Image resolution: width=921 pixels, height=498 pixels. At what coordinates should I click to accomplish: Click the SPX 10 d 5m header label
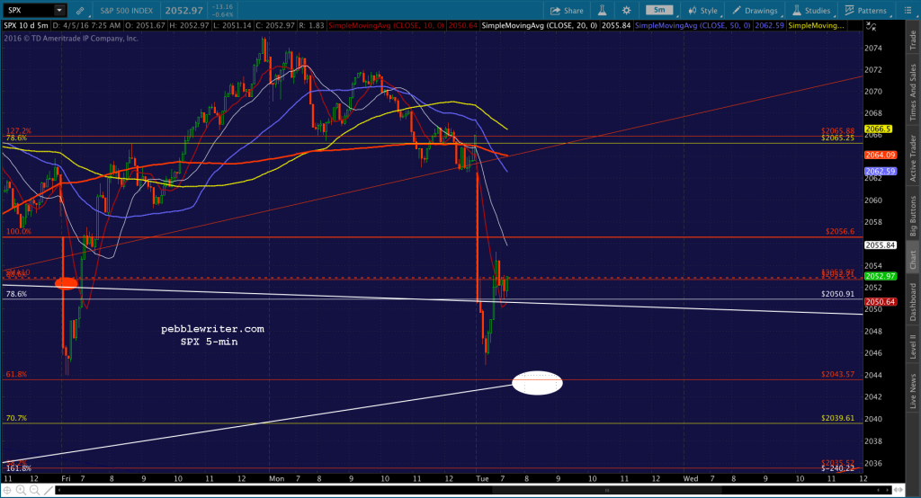pos(26,26)
